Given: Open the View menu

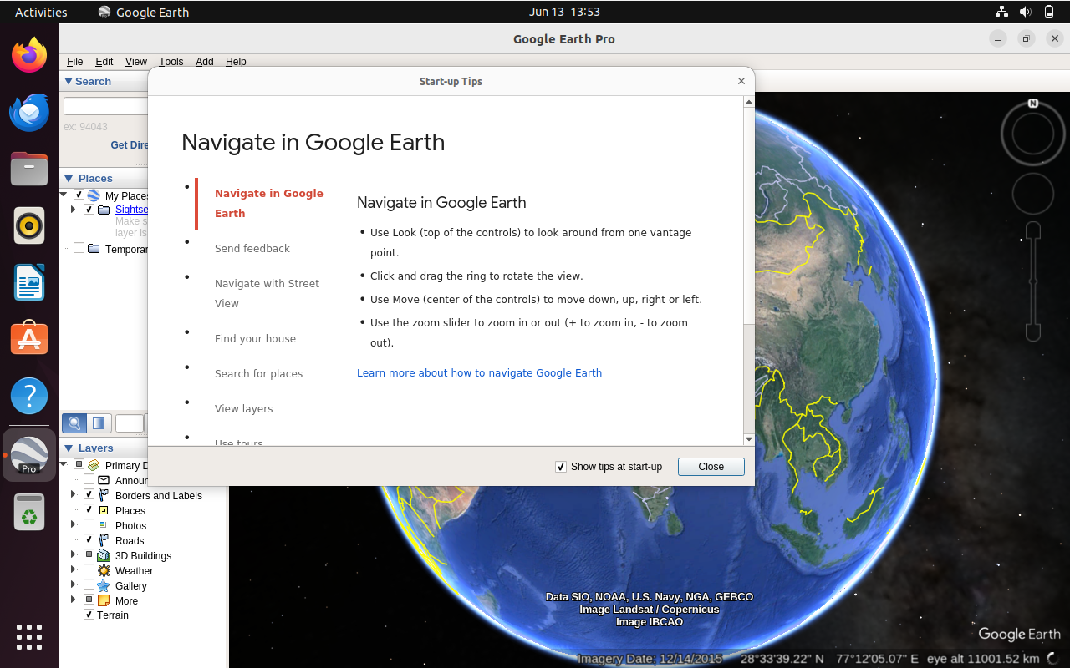Looking at the screenshot, I should (135, 62).
